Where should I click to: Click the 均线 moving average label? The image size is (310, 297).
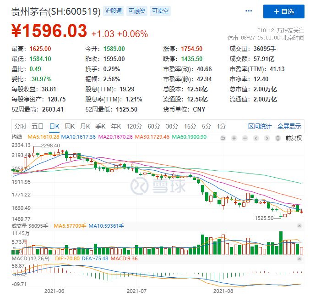(x=17, y=137)
